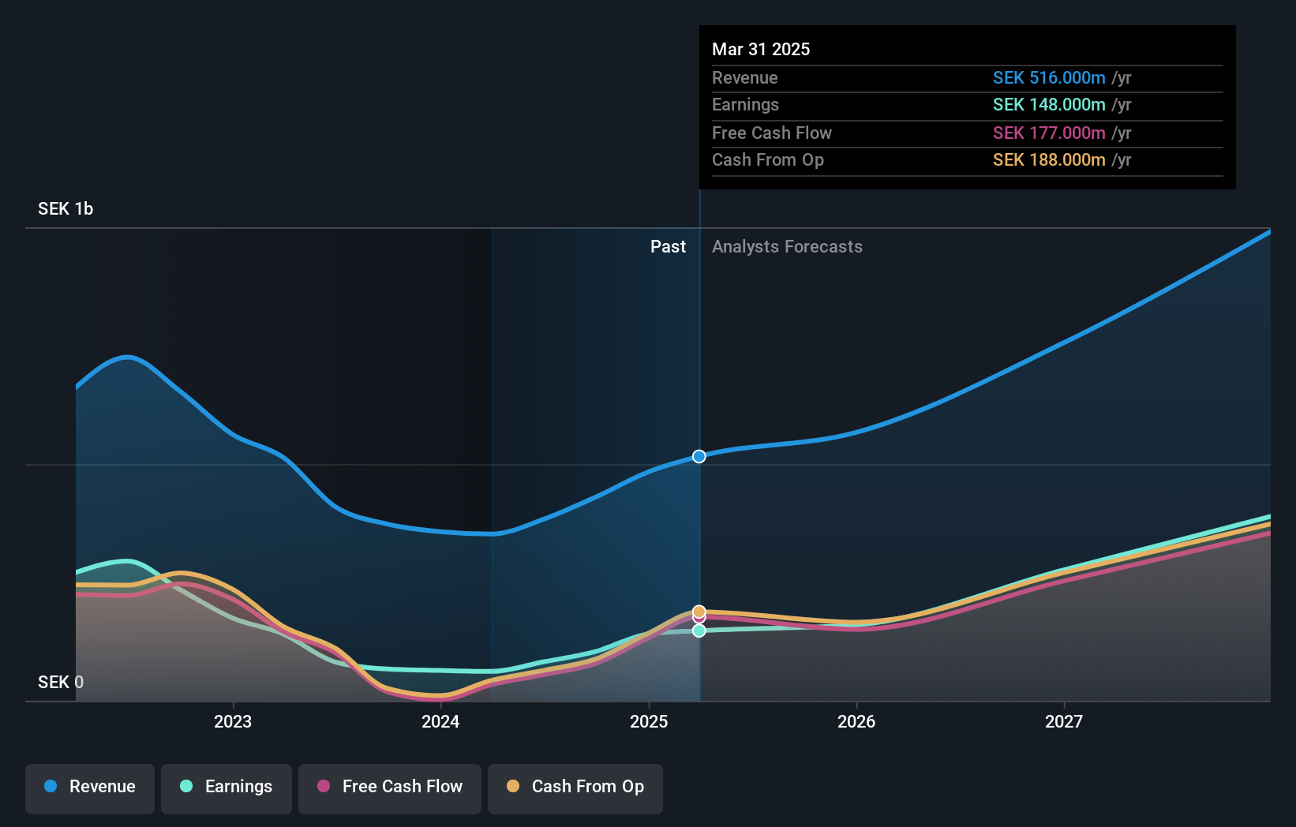Click the blue dot in Revenue legend

tap(51, 786)
